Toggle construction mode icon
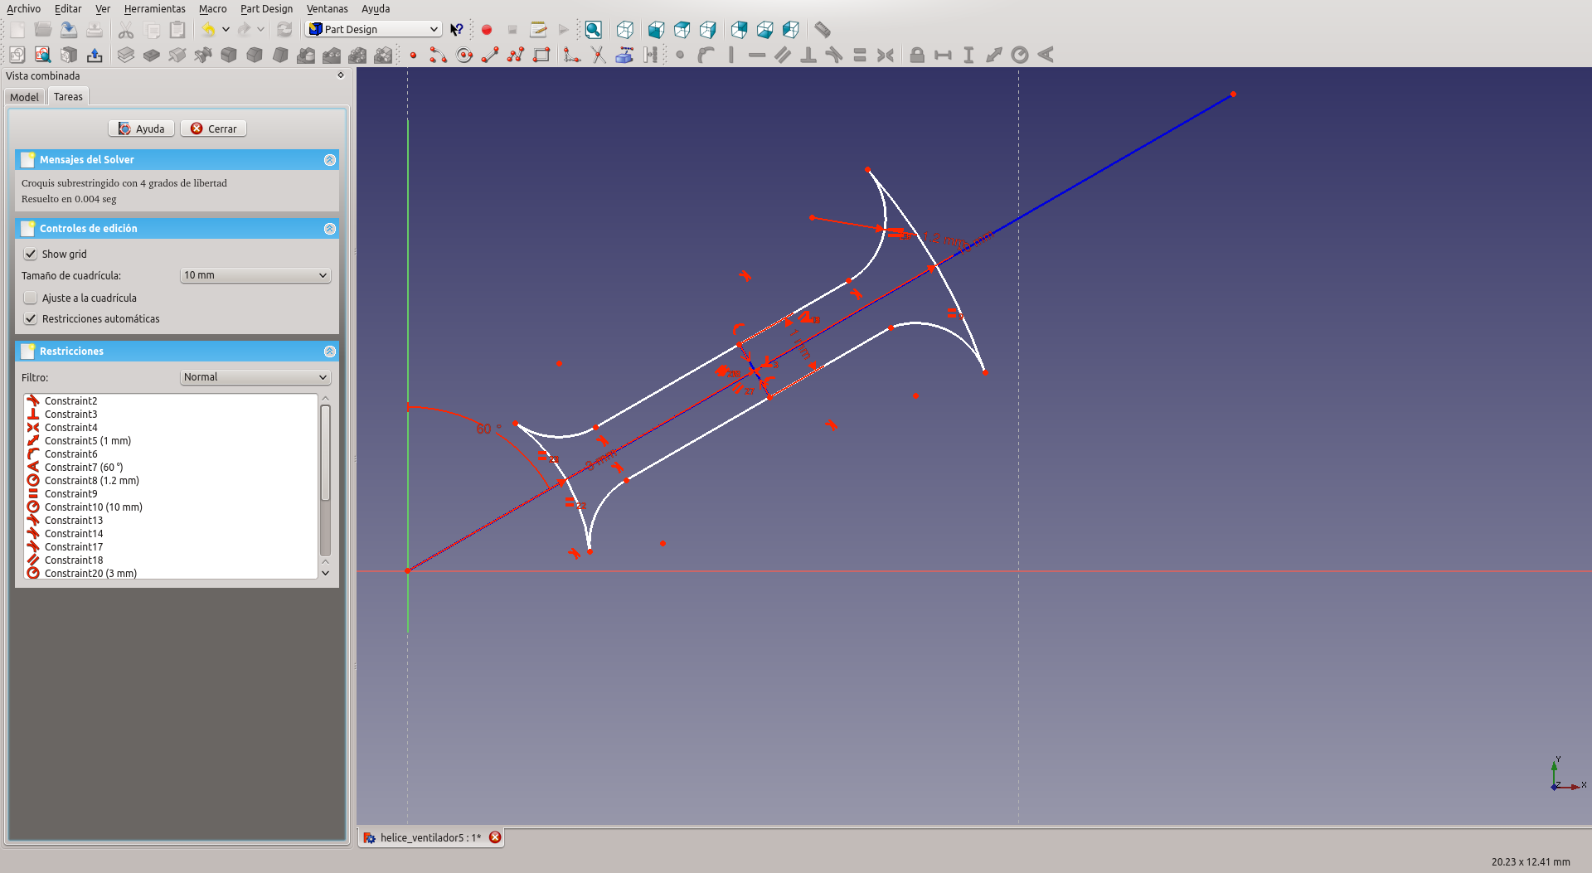The height and width of the screenshot is (873, 1592). point(651,56)
